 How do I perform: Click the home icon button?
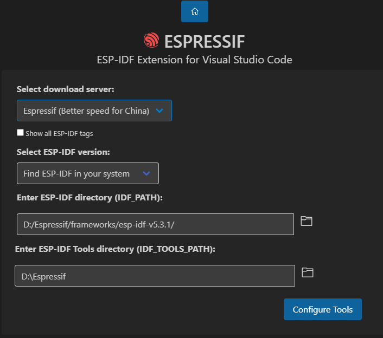tap(195, 11)
